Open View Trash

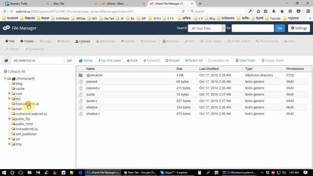(x=246, y=61)
